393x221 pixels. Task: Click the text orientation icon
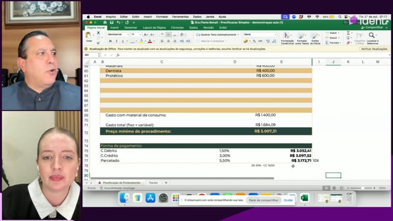(x=182, y=34)
